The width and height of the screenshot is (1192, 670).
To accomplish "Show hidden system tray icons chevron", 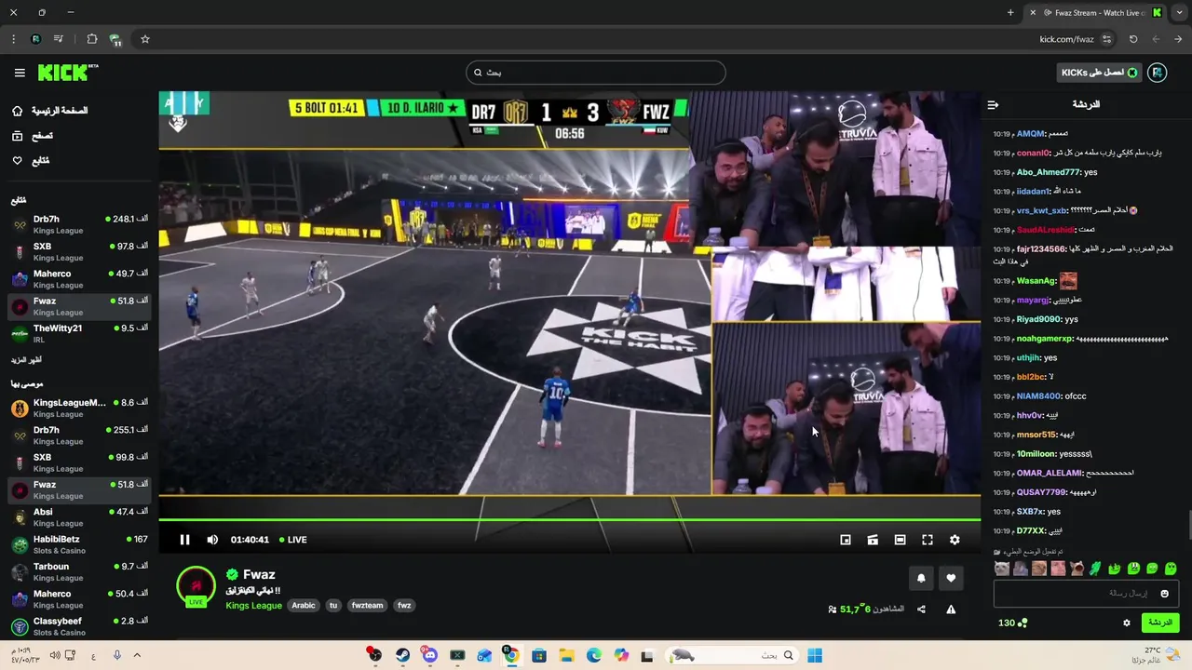I will coord(137,655).
